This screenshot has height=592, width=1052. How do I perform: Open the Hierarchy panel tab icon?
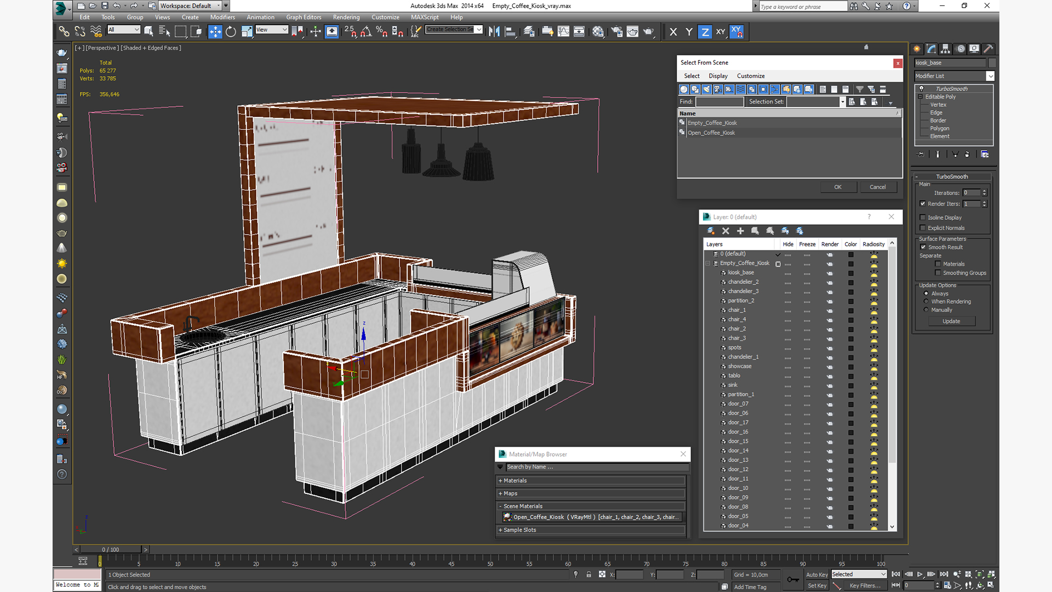(x=946, y=49)
